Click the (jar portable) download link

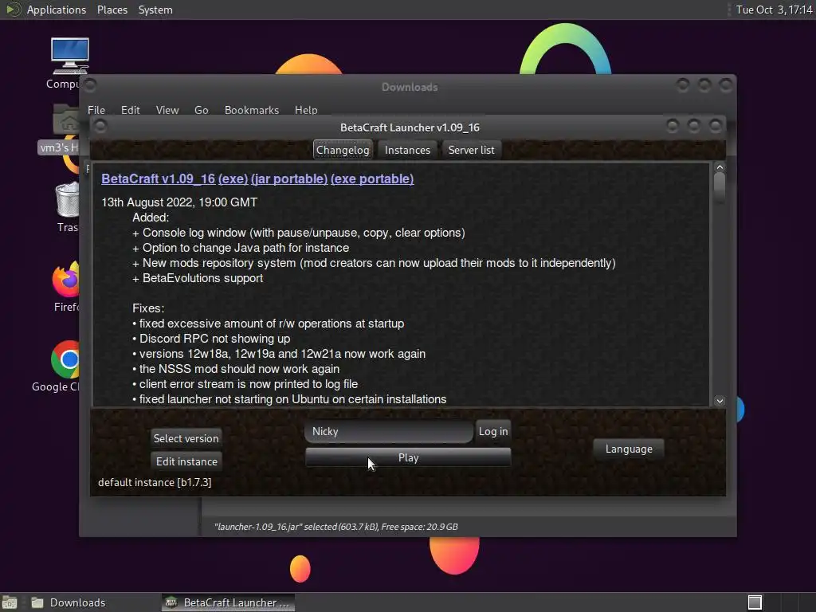[x=289, y=178]
